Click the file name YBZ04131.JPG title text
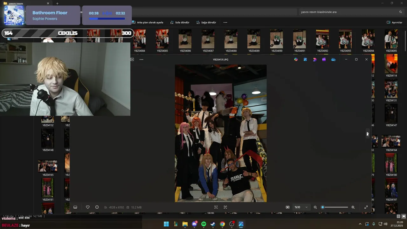Image resolution: width=407 pixels, height=229 pixels. coord(221,59)
